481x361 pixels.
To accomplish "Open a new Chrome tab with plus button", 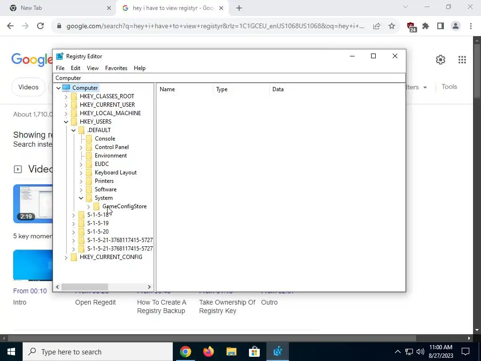I will [239, 8].
